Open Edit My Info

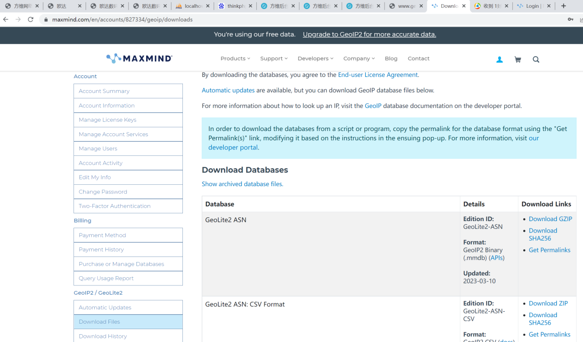128,177
